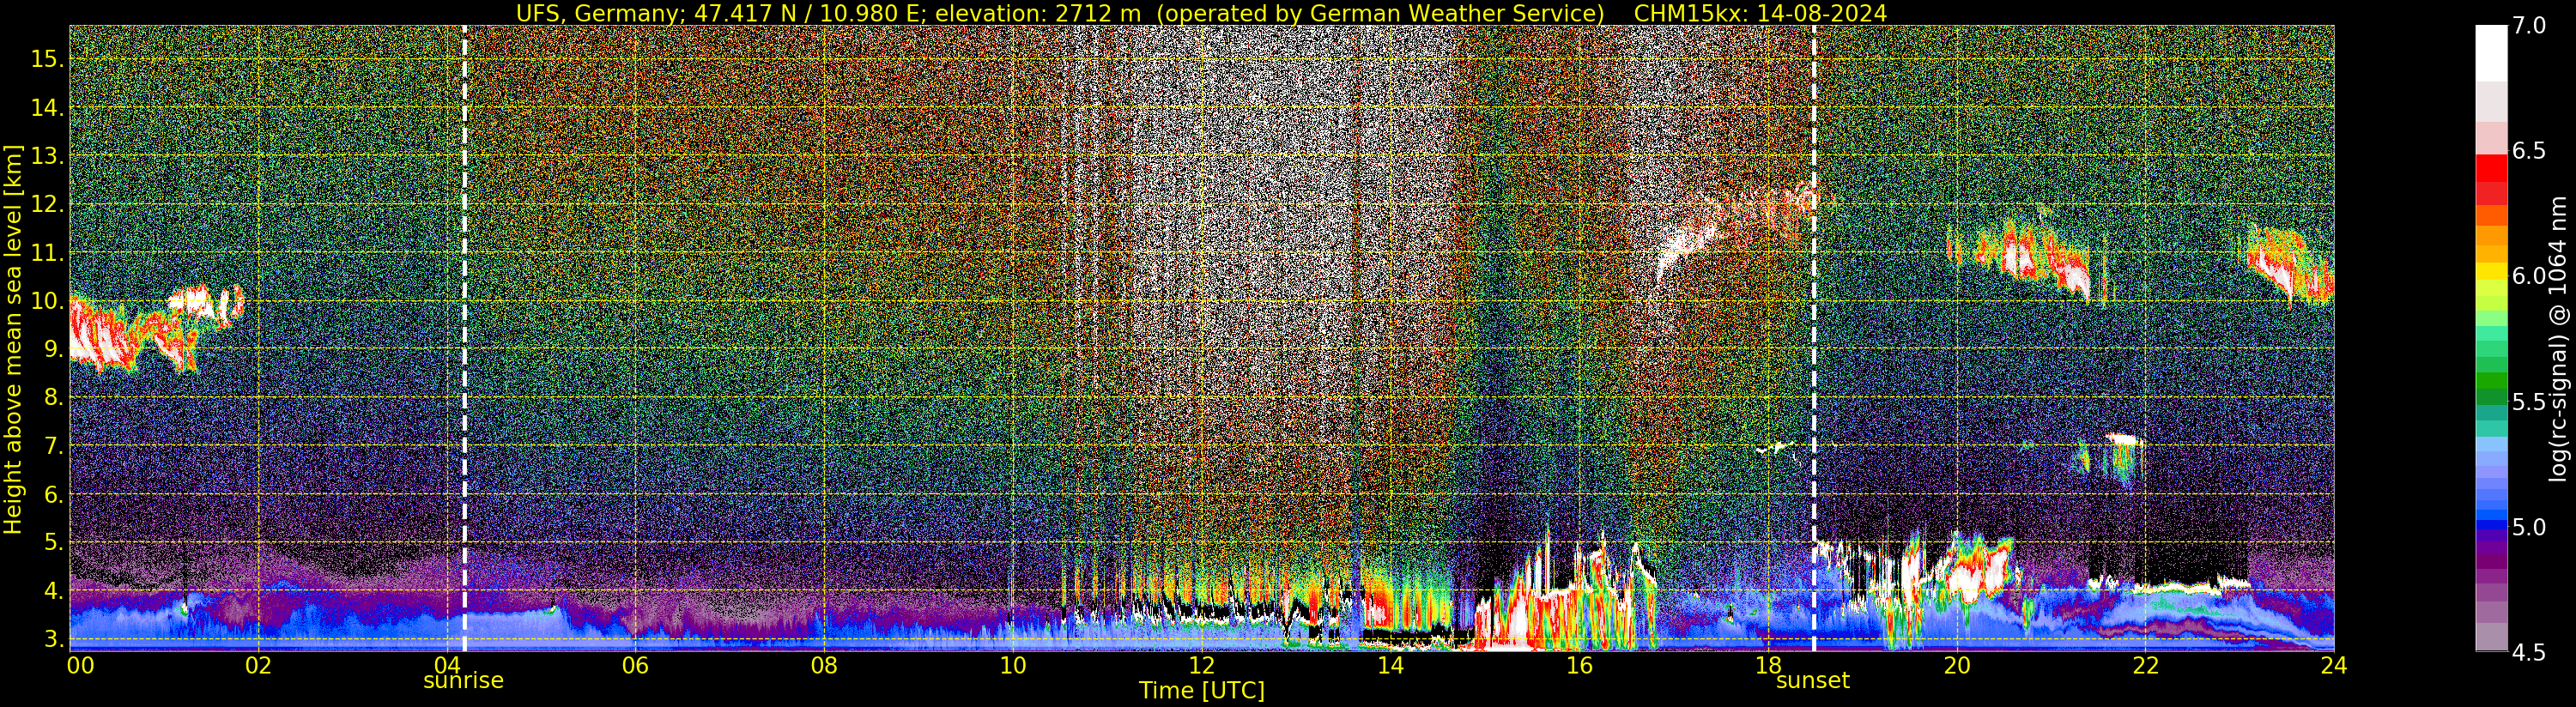
Task: Click the "13." height axis tick label
Action: pos(47,156)
